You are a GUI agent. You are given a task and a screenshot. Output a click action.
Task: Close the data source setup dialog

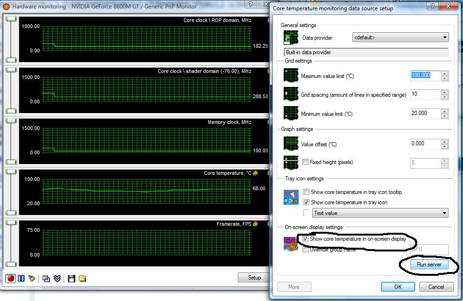pos(448,6)
